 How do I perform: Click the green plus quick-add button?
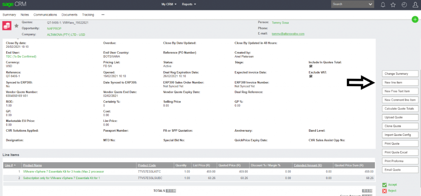coord(415,19)
